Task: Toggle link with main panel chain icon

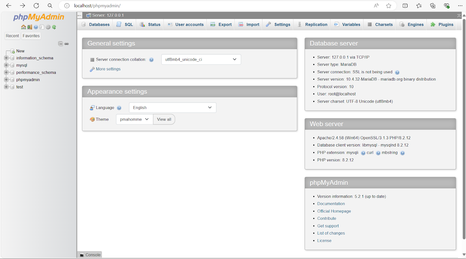Action: [67, 44]
